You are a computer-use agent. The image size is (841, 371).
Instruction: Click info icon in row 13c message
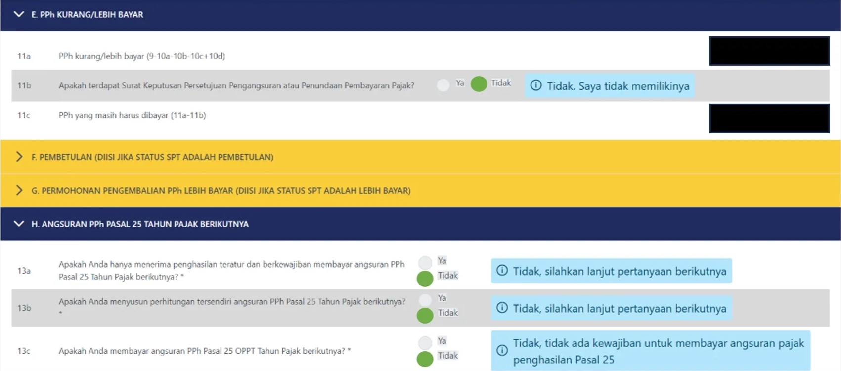pyautogui.click(x=502, y=350)
